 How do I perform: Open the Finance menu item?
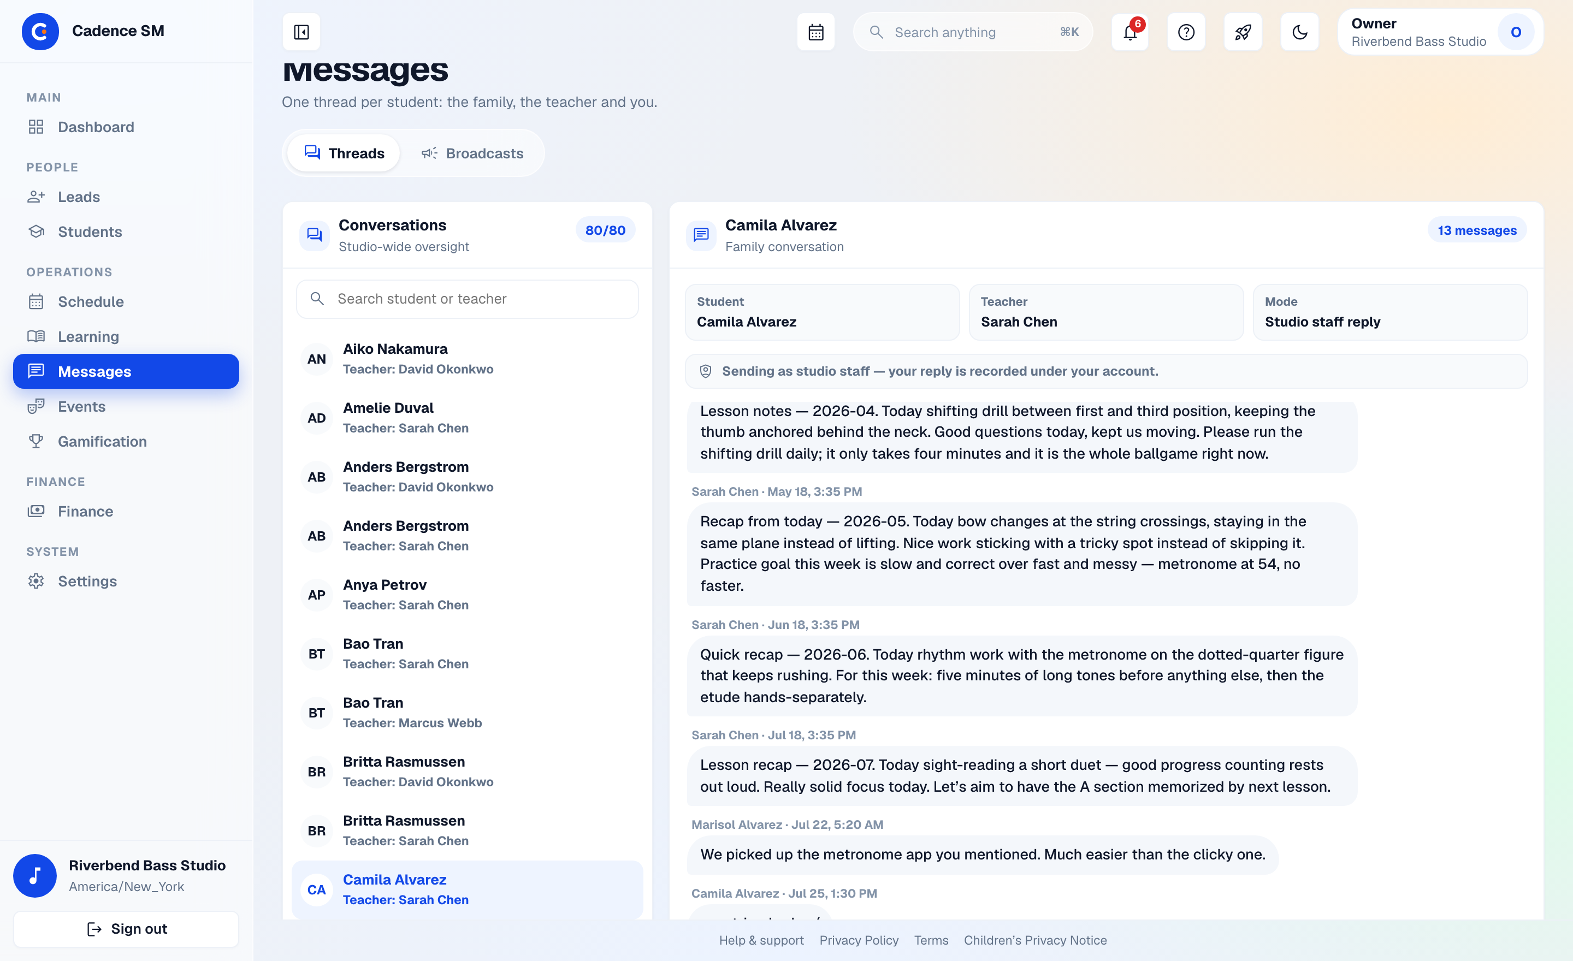tap(126, 511)
